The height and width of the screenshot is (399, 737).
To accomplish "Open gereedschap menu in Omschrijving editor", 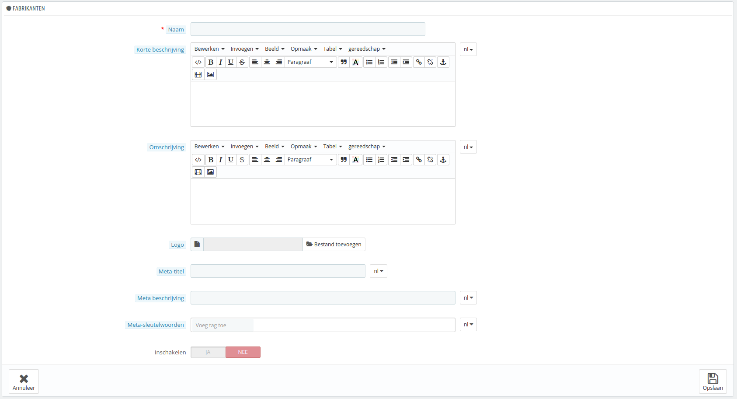I will point(367,147).
